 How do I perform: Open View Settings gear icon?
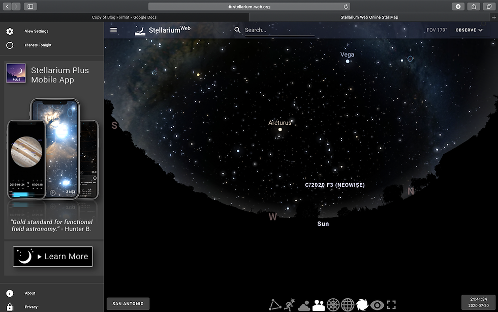pyautogui.click(x=10, y=31)
